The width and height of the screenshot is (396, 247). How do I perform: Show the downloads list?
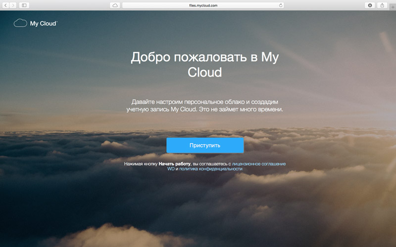pyautogui.click(x=370, y=5)
